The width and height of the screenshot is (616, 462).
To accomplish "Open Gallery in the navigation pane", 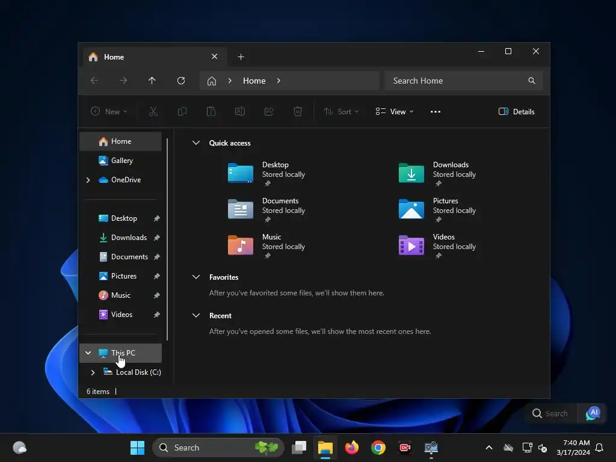I will click(120, 161).
